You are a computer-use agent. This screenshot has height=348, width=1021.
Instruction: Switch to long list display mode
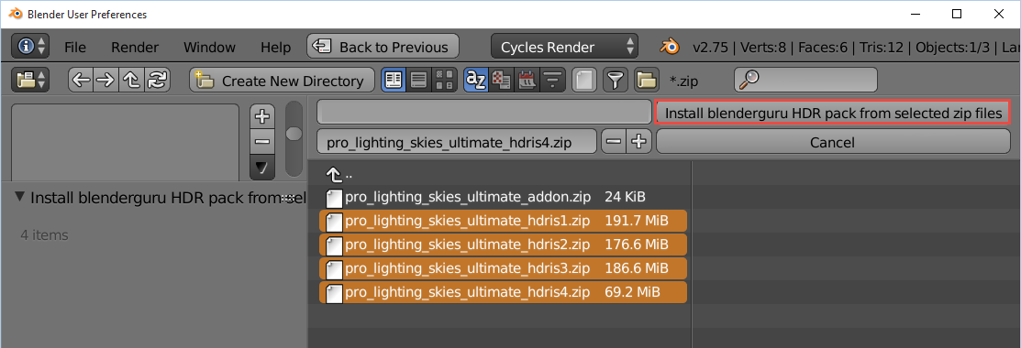coord(418,81)
